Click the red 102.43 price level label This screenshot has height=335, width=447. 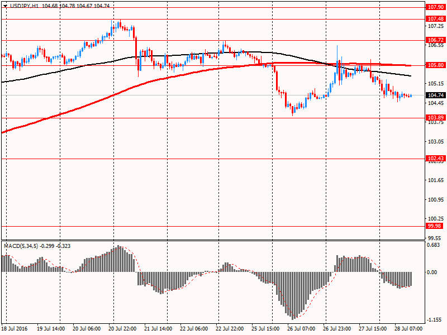click(435, 159)
